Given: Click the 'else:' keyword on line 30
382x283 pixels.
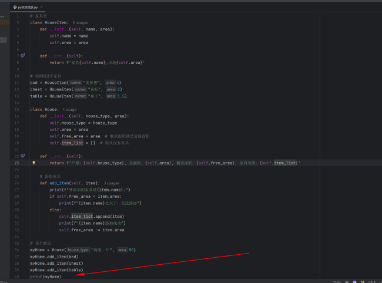Looking at the screenshot, I should point(56,210).
